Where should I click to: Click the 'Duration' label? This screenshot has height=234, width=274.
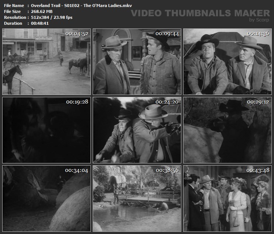[x=13, y=23]
